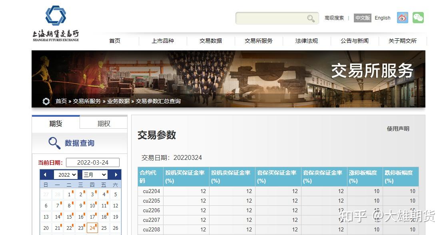Open the 首页 menu item
Screen dimensions: 447x235
coord(115,41)
